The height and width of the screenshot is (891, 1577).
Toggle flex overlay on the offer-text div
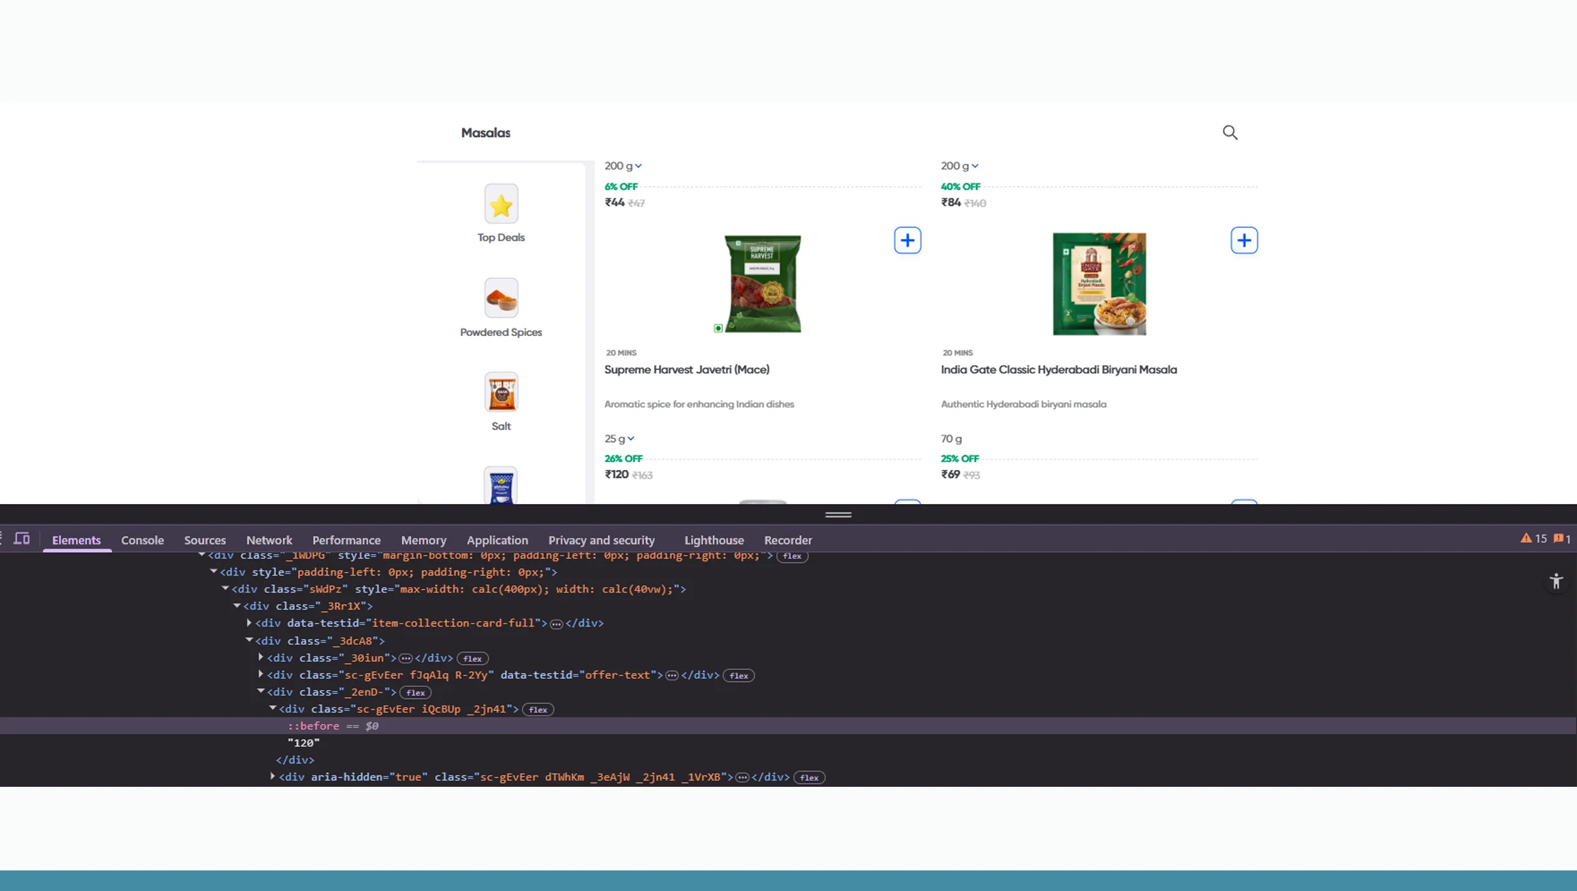(738, 676)
